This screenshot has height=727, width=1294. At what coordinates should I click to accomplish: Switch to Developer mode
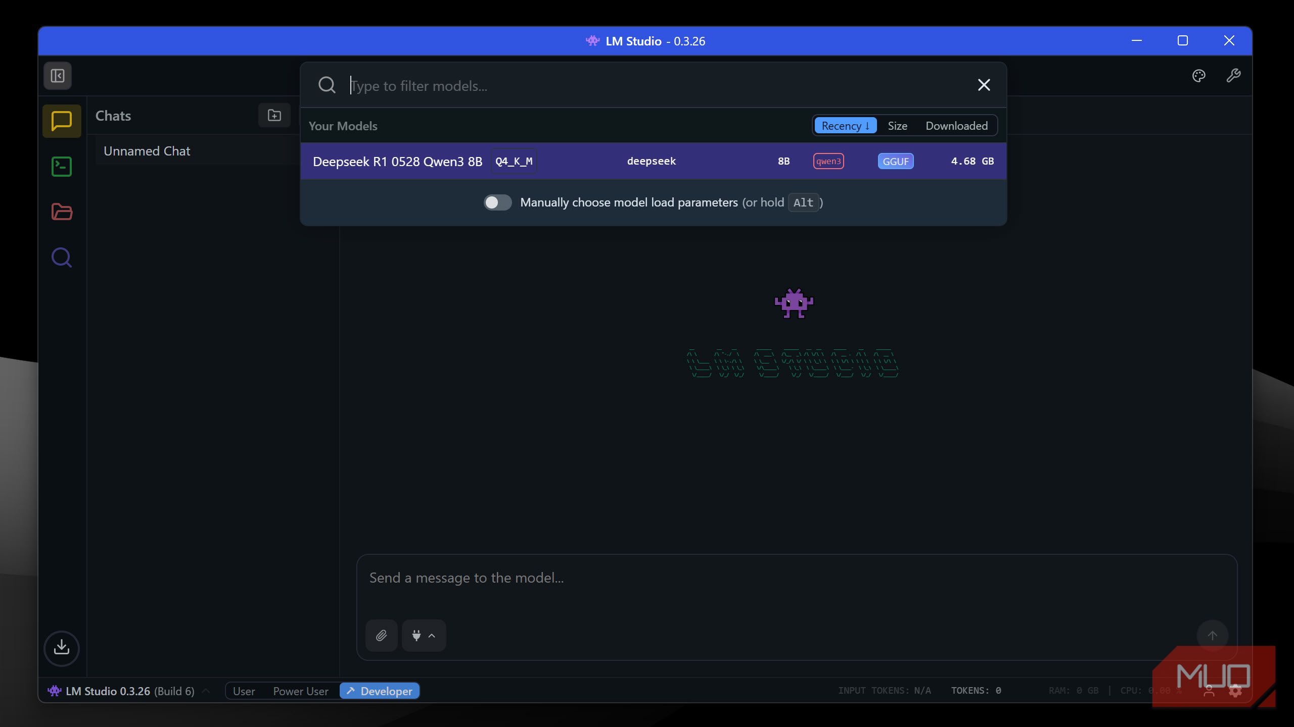[380, 691]
